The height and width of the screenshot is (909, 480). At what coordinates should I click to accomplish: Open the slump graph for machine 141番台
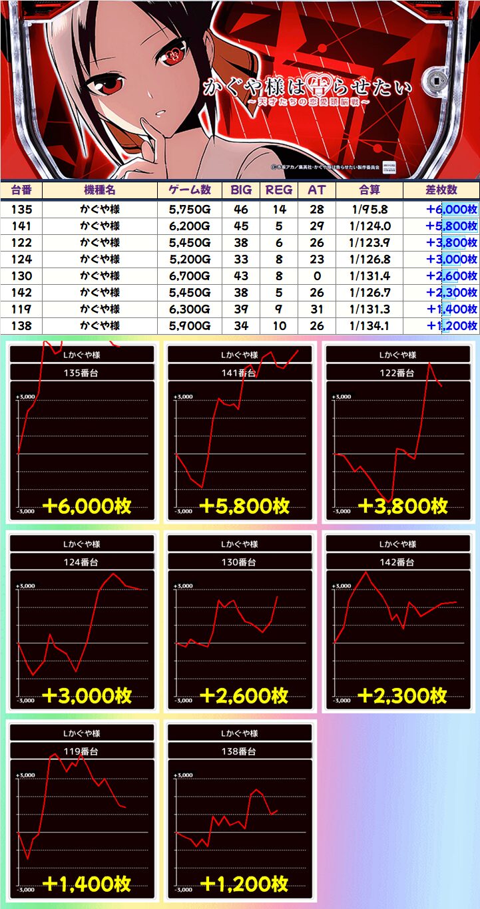pyautogui.click(x=240, y=433)
